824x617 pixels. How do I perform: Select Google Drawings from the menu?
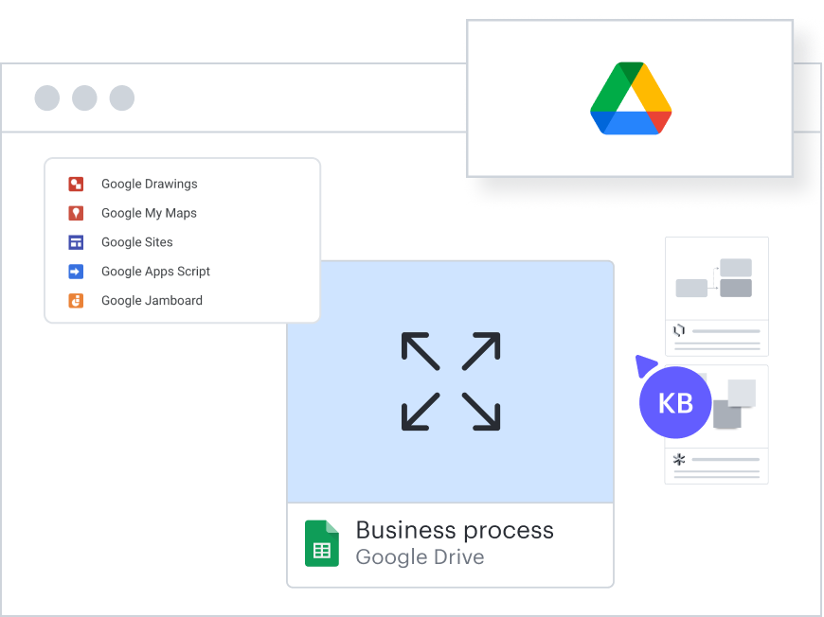click(150, 184)
